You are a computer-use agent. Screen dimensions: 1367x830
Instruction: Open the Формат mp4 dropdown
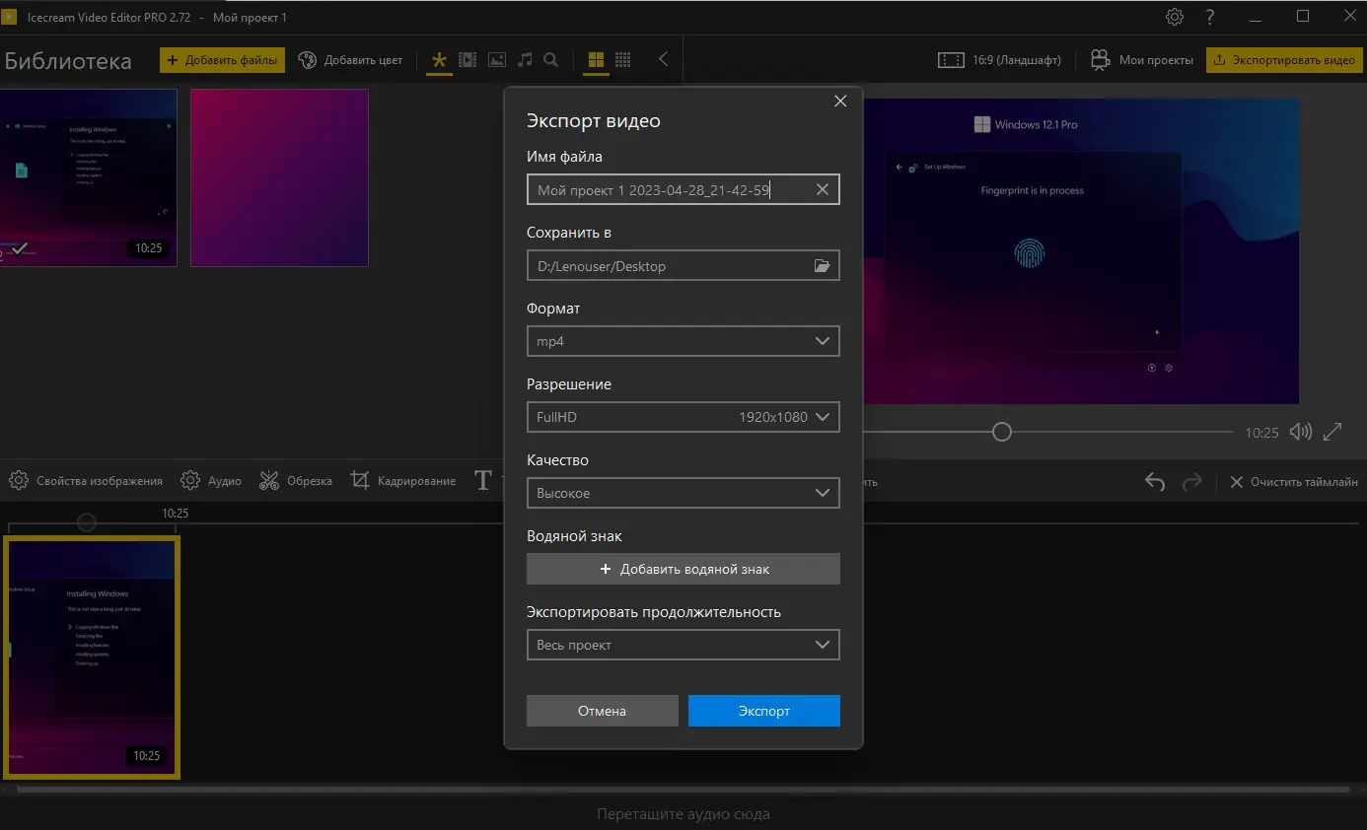pyautogui.click(x=683, y=341)
